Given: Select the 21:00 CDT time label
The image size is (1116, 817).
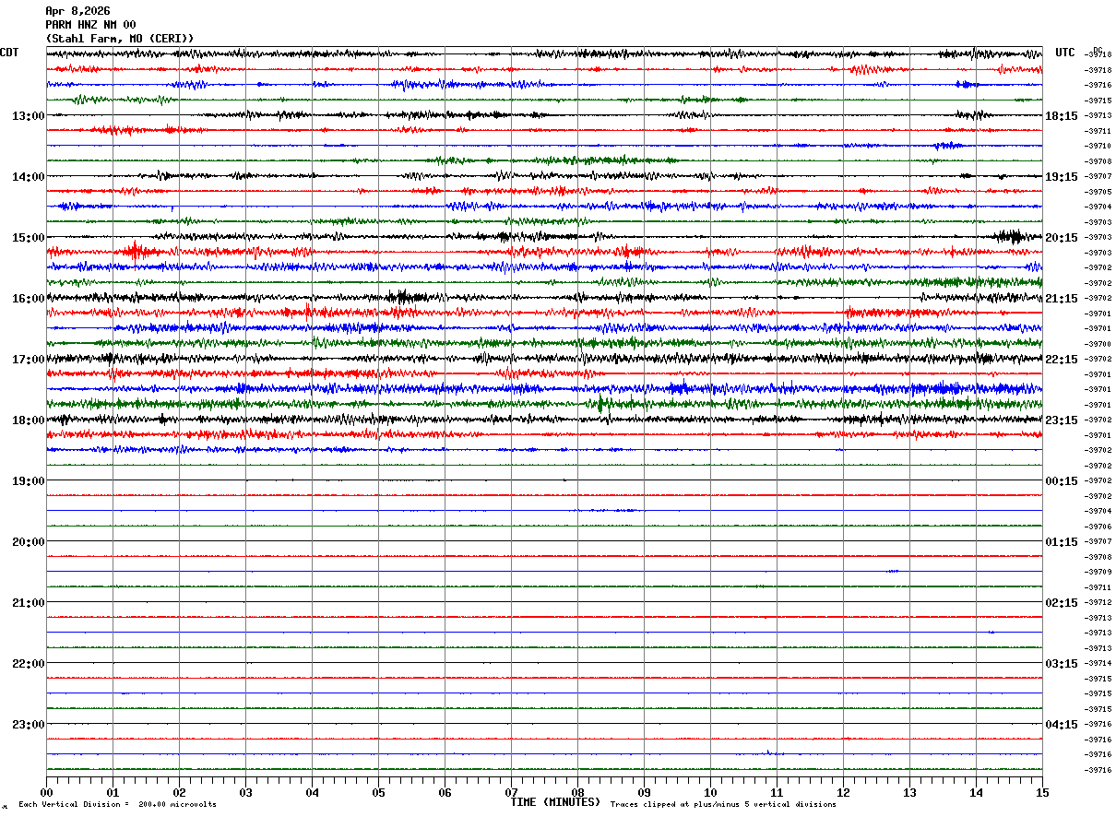Looking at the screenshot, I should 29,603.
